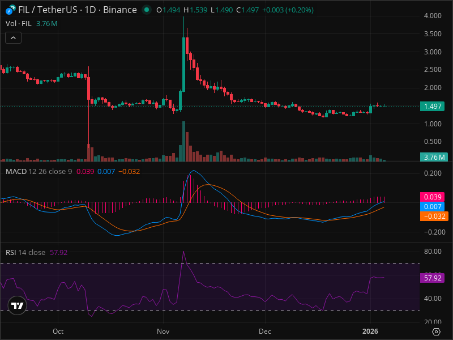
Task: Click the MACD line value tag 0.007
Action: (432, 206)
